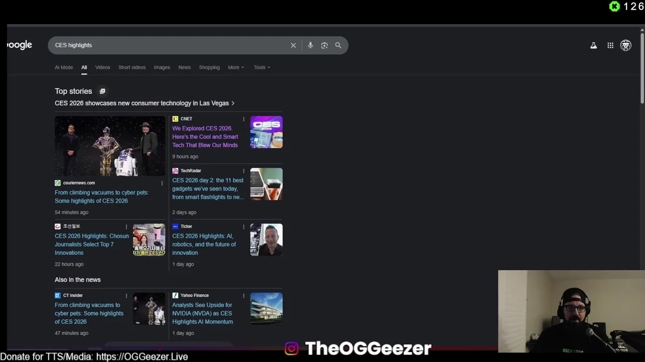
Task: Click the '22 hours ago' timestamp
Action: (x=69, y=264)
